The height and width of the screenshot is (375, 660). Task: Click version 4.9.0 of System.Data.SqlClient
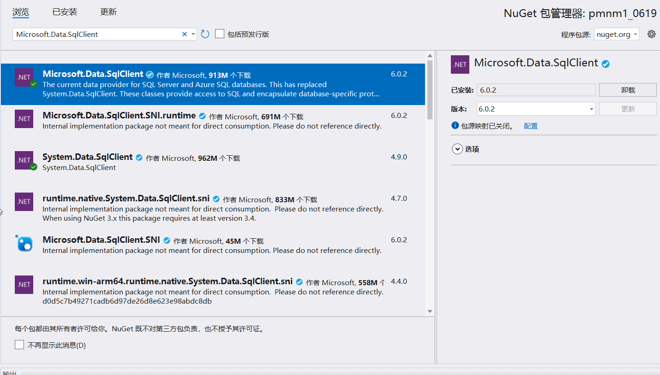pyautogui.click(x=399, y=157)
